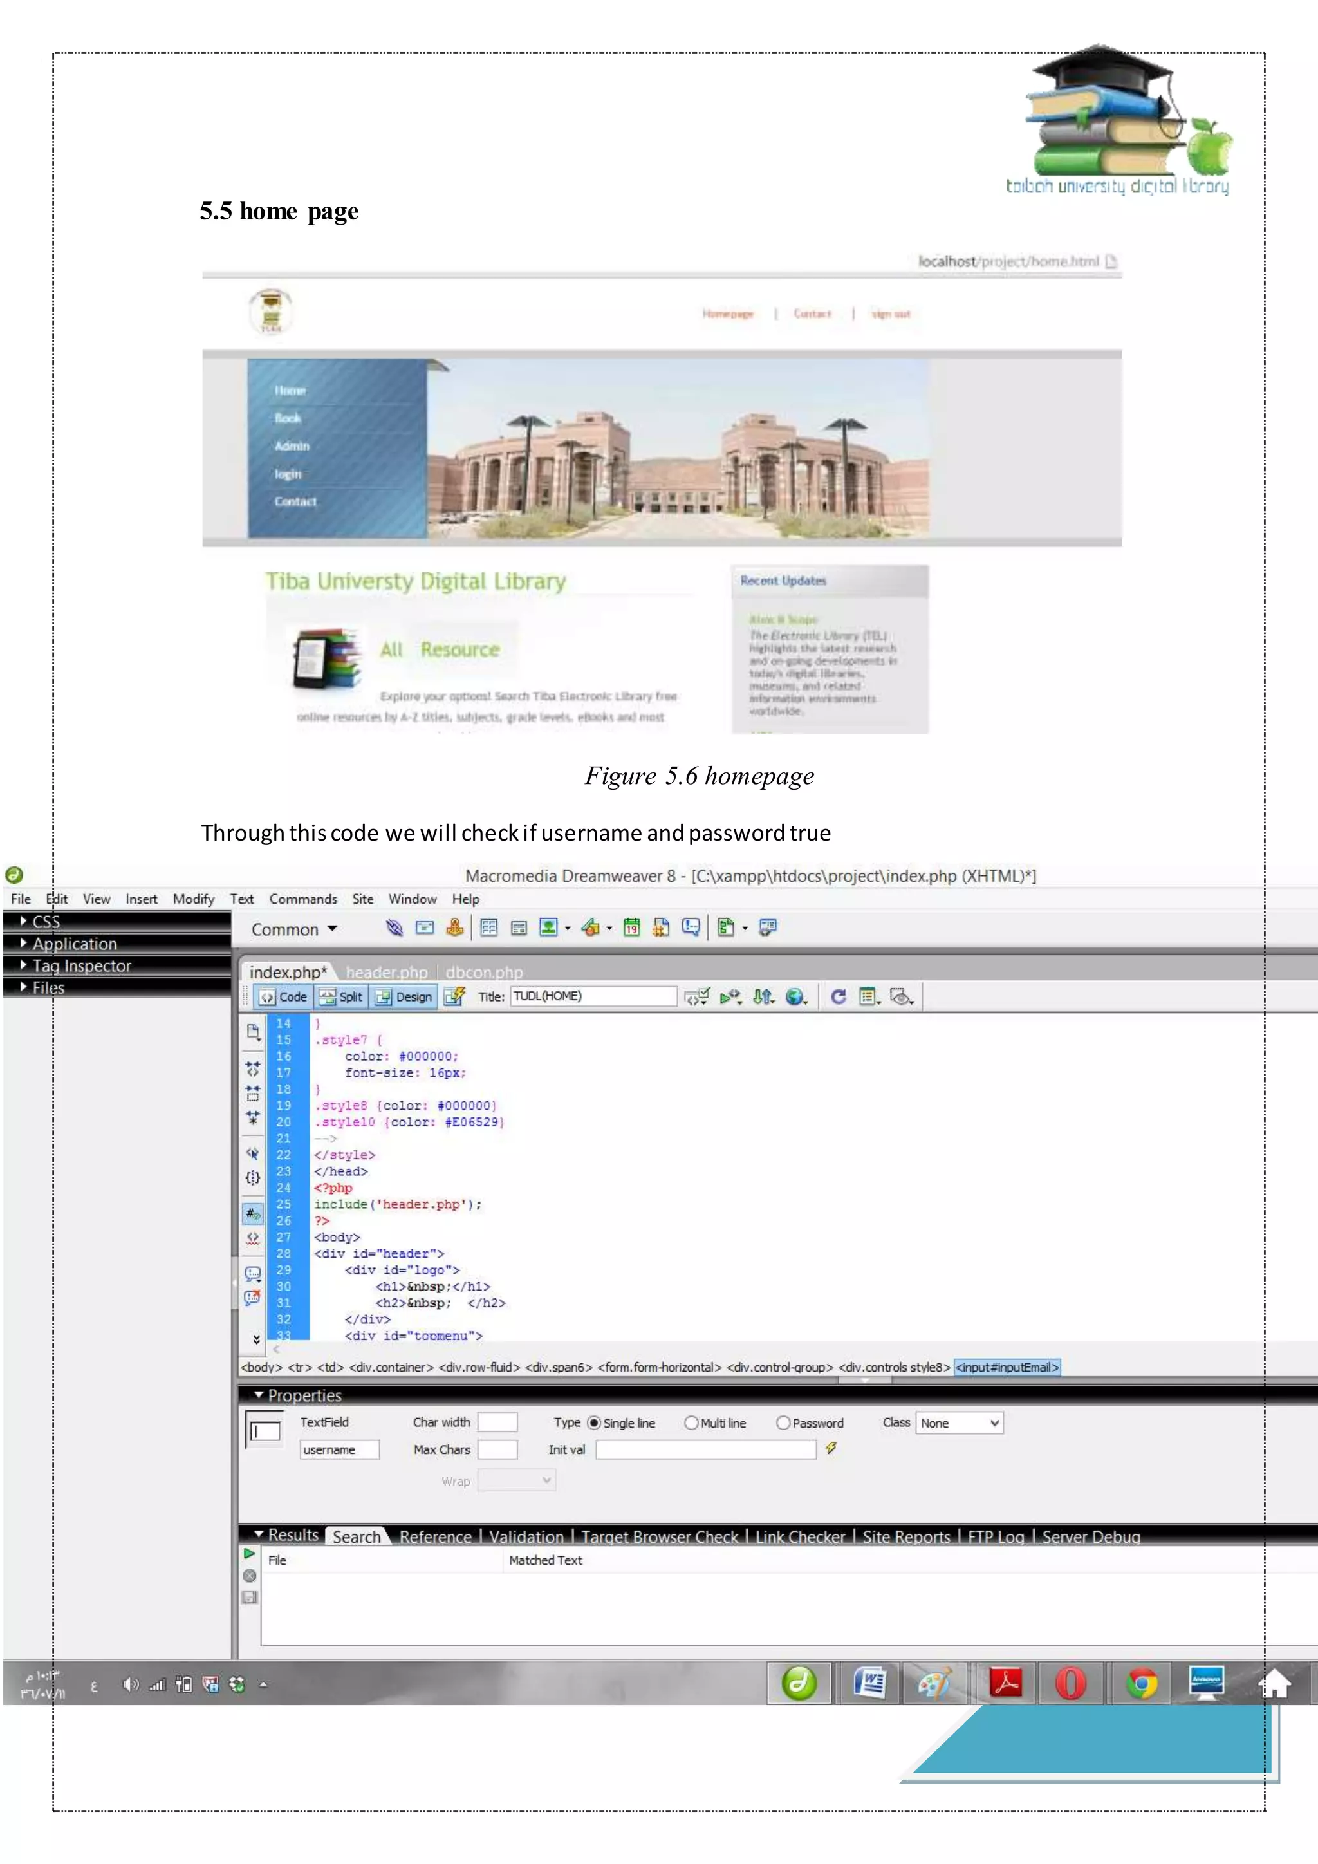Click the Comment insert icon in Common bar
Viewport: 1318px width, 1864px height.
point(691,927)
